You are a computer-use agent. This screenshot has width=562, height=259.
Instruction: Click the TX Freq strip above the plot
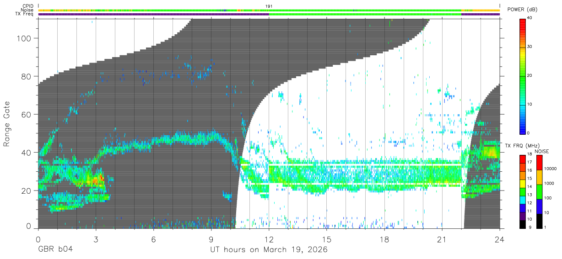pyautogui.click(x=269, y=14)
